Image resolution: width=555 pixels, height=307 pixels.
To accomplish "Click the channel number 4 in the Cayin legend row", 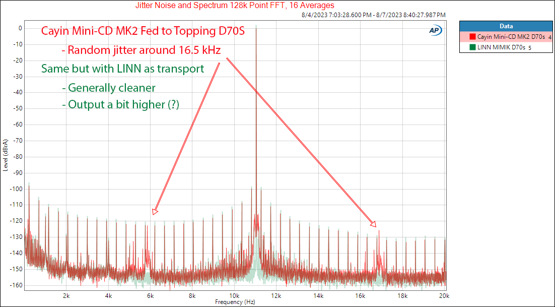I will pos(549,37).
